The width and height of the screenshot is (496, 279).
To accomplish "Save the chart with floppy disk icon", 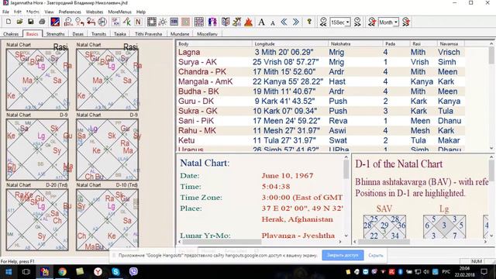I will 31,22.
